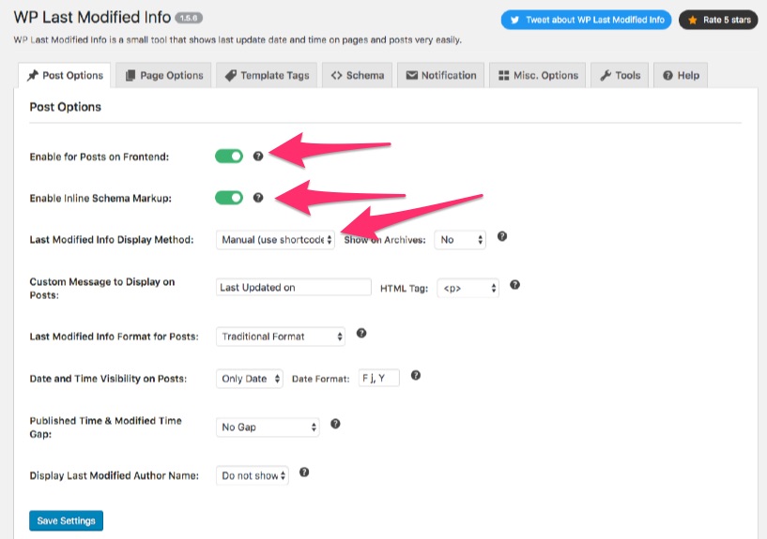Toggle Enable Inline Schema Markup switch

[x=229, y=198]
